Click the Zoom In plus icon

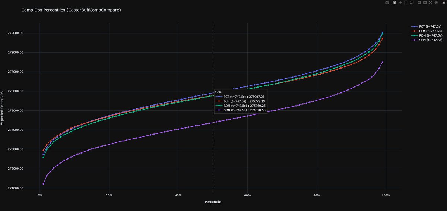(x=419, y=3)
